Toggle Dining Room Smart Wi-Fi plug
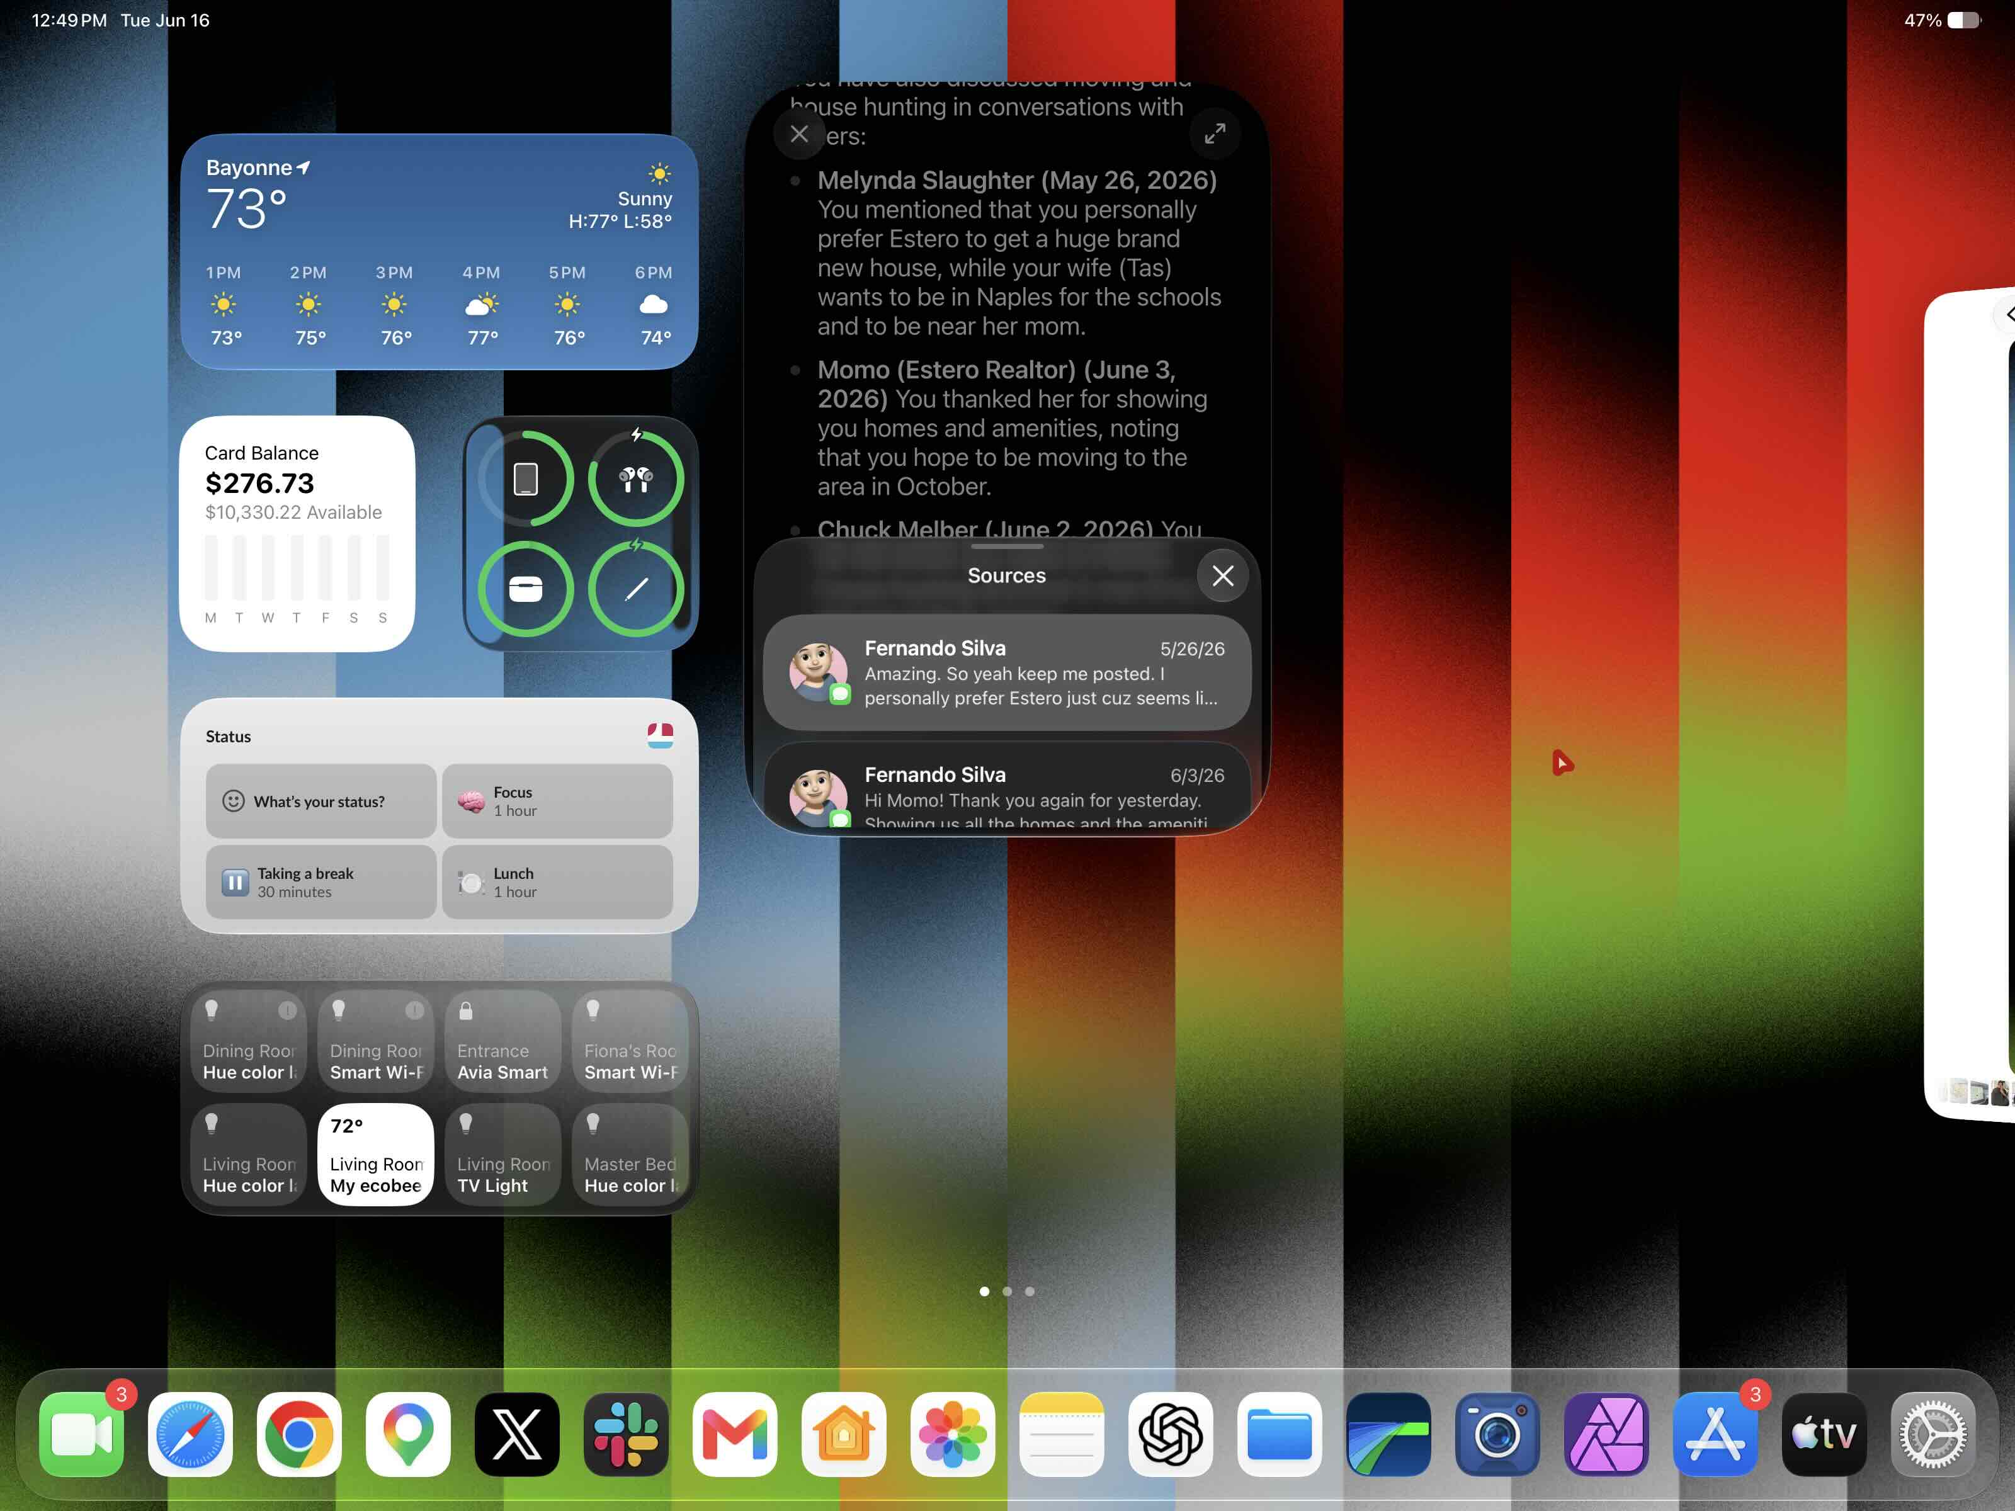2015x1511 pixels. [x=376, y=1041]
